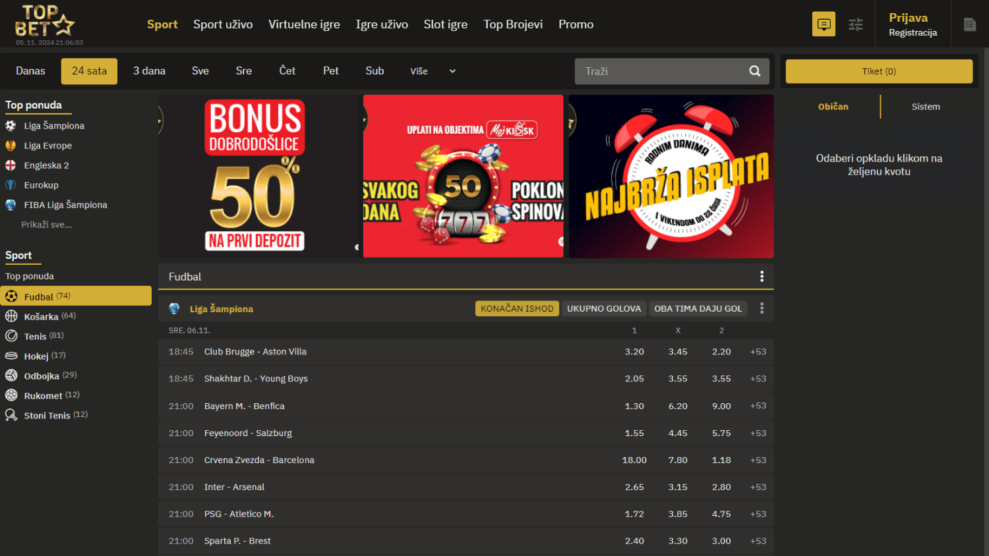Click the Hokej puck icon
Image resolution: width=989 pixels, height=556 pixels.
pyautogui.click(x=11, y=356)
